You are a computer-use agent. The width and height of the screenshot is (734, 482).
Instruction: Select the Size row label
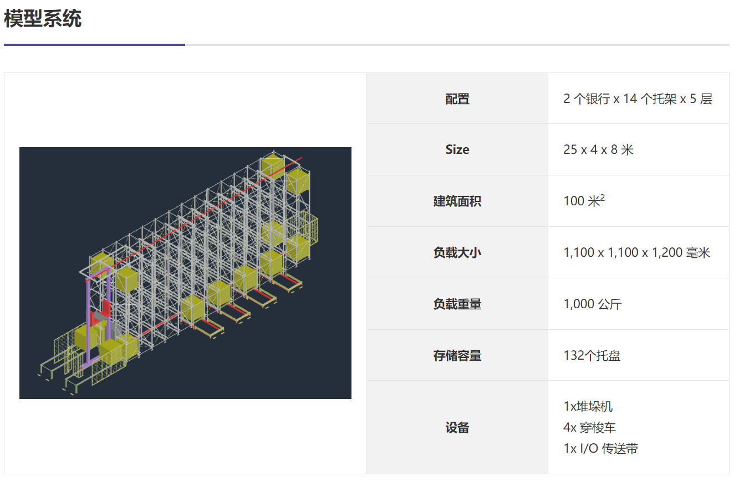(457, 149)
